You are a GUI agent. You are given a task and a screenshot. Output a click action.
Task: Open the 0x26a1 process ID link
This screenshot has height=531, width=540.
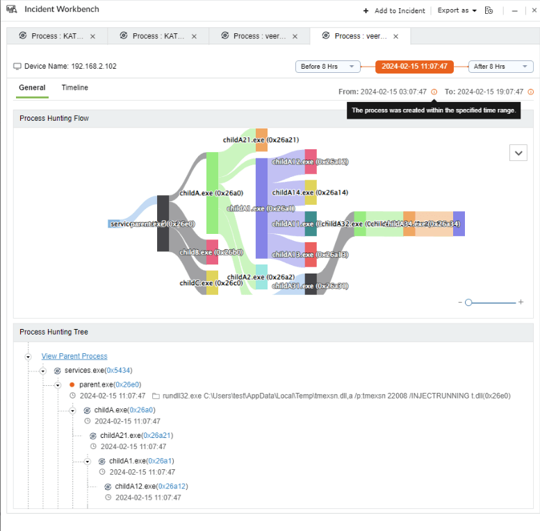(160, 461)
